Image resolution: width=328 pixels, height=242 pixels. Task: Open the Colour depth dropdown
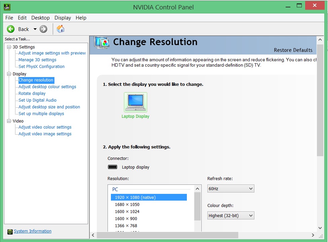(231, 215)
